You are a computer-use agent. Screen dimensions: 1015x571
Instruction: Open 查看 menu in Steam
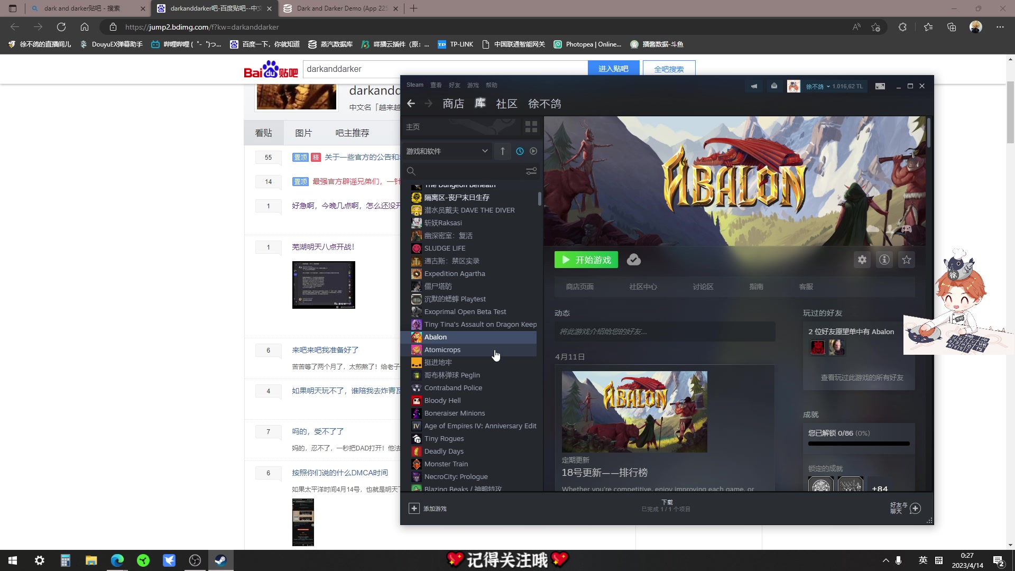tap(436, 85)
